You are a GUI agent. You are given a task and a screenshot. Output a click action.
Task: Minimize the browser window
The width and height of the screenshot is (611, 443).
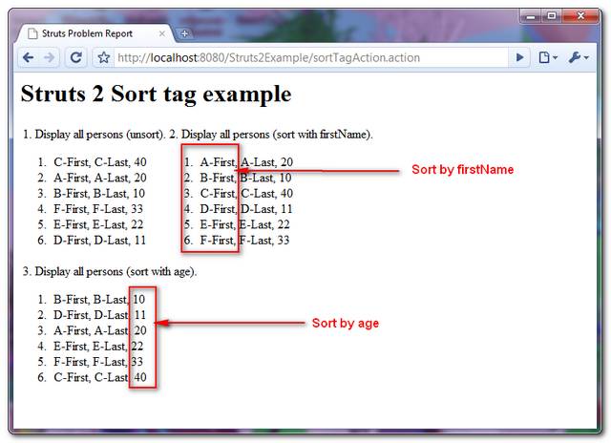point(531,16)
